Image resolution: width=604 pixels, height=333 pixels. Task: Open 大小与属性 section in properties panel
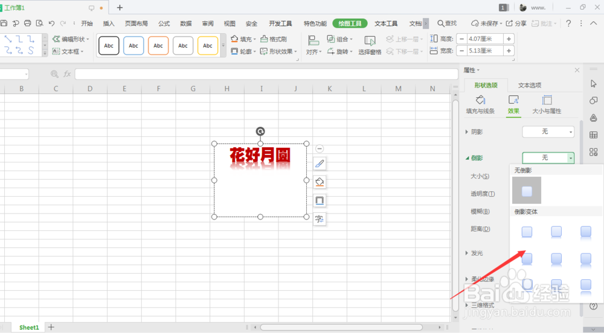pos(547,105)
